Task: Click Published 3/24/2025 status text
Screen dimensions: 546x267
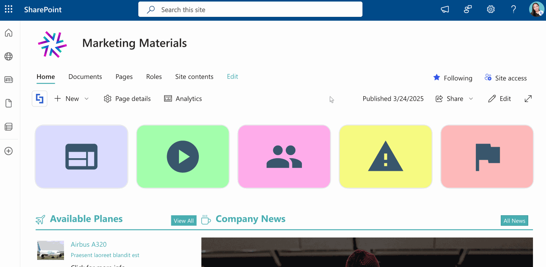Action: click(x=393, y=98)
